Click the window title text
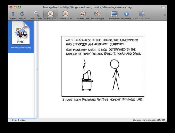The width and height of the screenshot is (175, 133). pyautogui.click(x=87, y=7)
